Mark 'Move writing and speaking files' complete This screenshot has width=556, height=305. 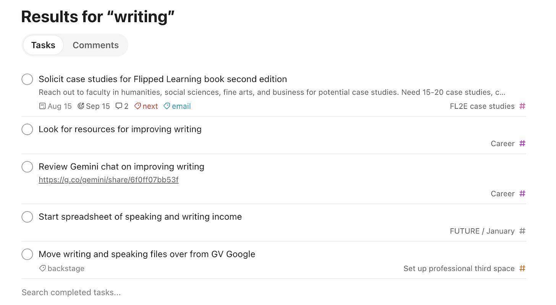[27, 254]
